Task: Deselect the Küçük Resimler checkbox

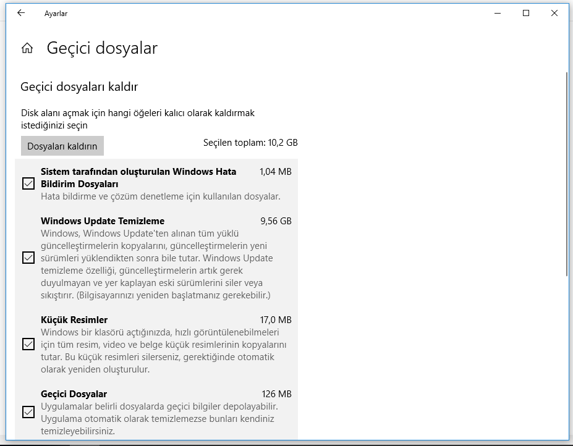Action: click(x=28, y=344)
